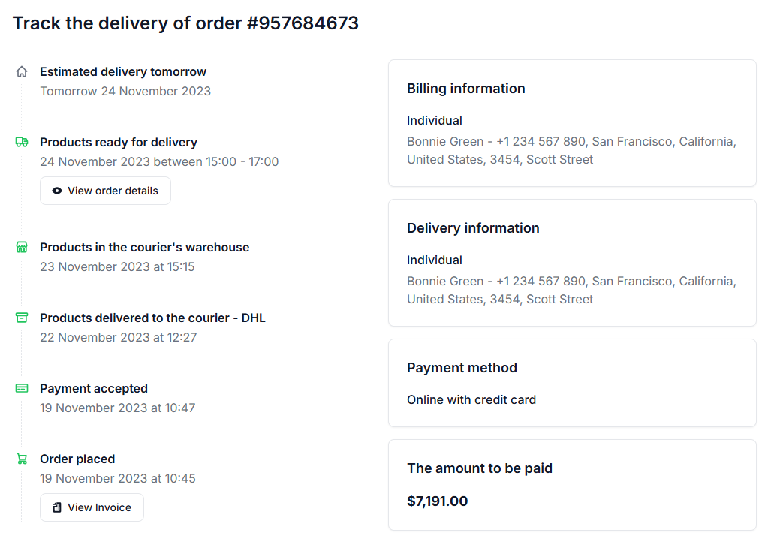The image size is (765, 554).
Task: Open the View order details button
Action: (x=105, y=190)
